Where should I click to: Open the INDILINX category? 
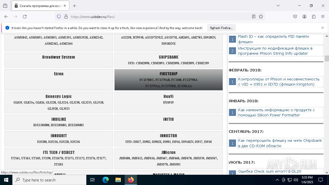[59, 122]
